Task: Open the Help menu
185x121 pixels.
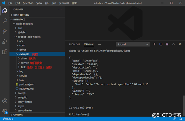Action: [75, 3]
